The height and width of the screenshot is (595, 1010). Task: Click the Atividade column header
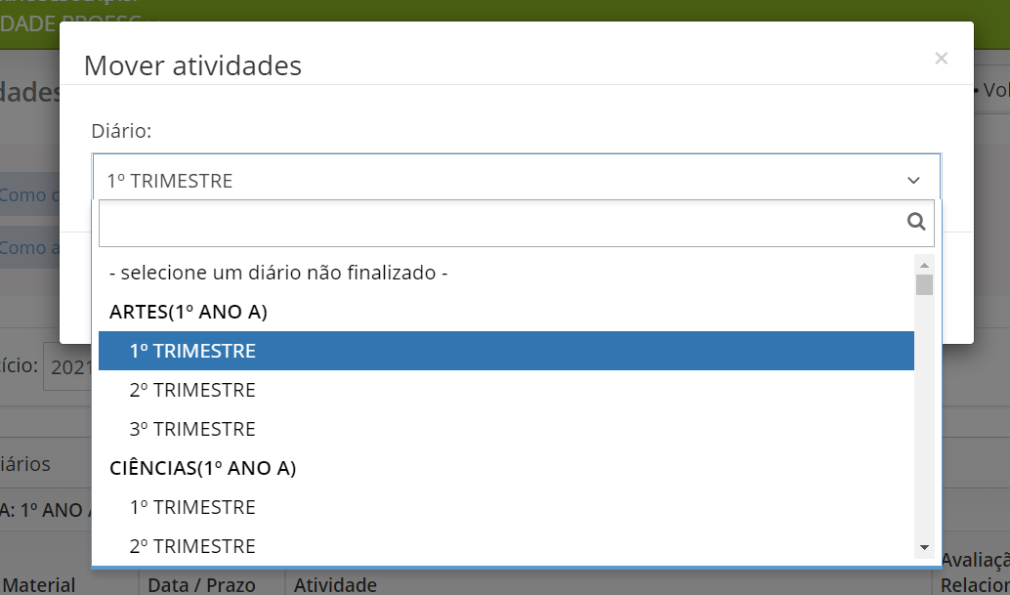click(x=336, y=584)
